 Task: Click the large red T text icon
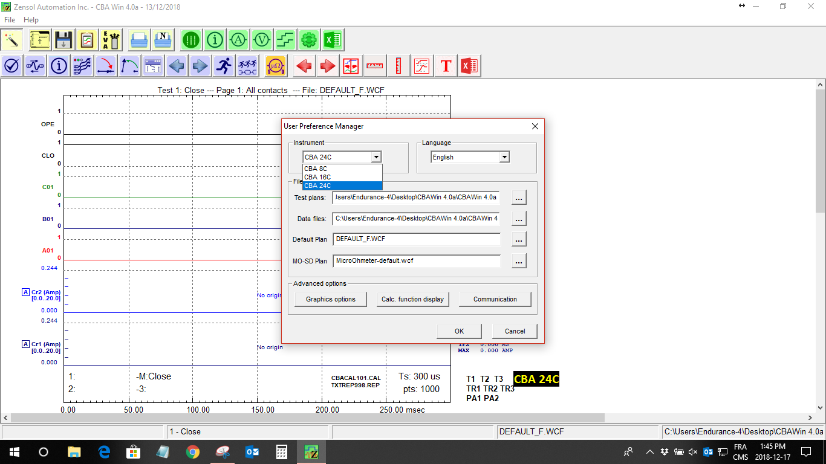[446, 66]
